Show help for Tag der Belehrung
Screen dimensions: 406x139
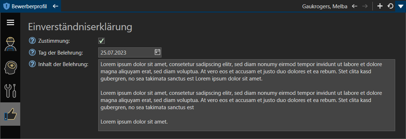[x=32, y=52]
